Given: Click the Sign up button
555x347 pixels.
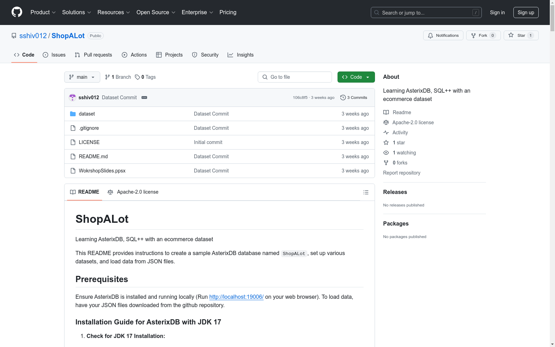Looking at the screenshot, I should [526, 12].
